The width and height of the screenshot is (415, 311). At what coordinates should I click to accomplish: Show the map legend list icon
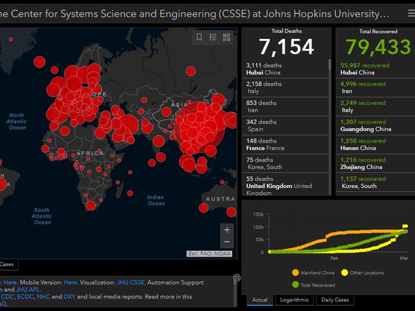tap(213, 38)
